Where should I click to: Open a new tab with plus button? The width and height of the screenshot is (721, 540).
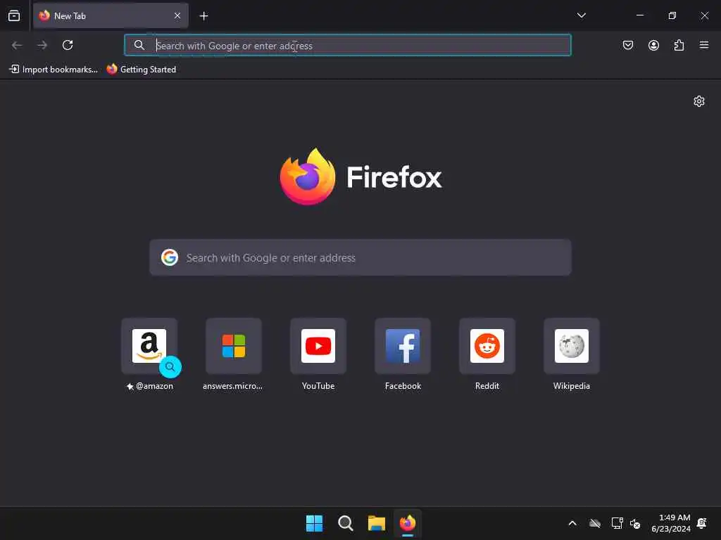pos(203,16)
